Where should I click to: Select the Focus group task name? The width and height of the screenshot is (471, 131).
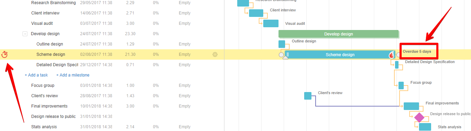pyautogui.click(x=43, y=85)
